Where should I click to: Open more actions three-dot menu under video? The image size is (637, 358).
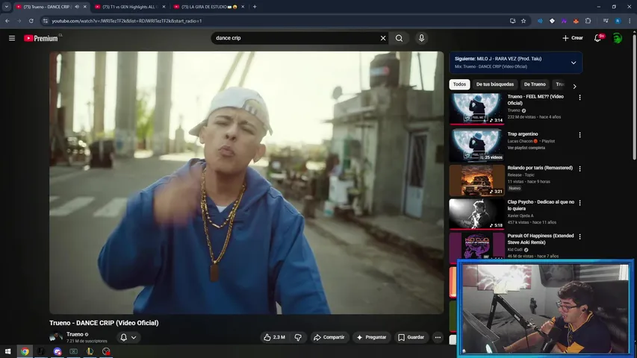(x=438, y=337)
